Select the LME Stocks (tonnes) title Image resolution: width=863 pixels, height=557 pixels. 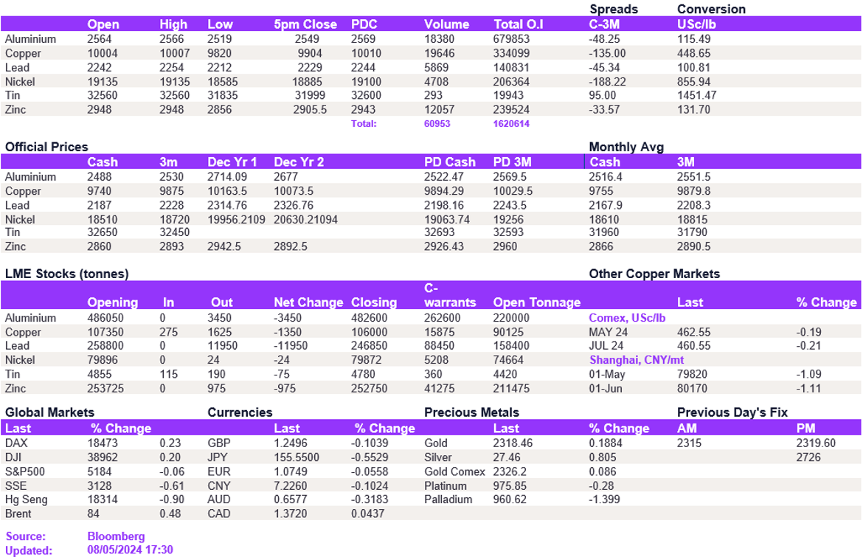coord(66,274)
